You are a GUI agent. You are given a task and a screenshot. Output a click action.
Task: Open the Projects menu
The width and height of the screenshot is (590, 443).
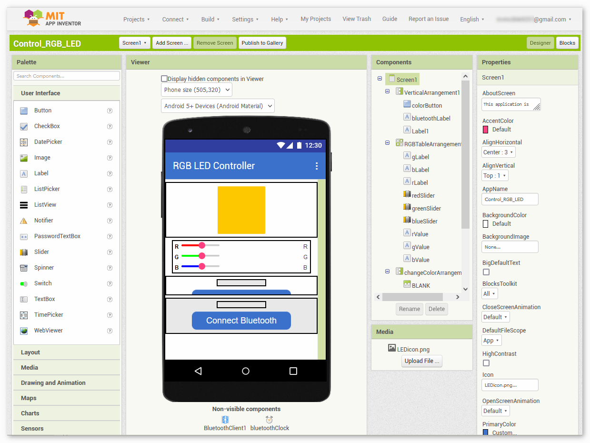pos(137,20)
